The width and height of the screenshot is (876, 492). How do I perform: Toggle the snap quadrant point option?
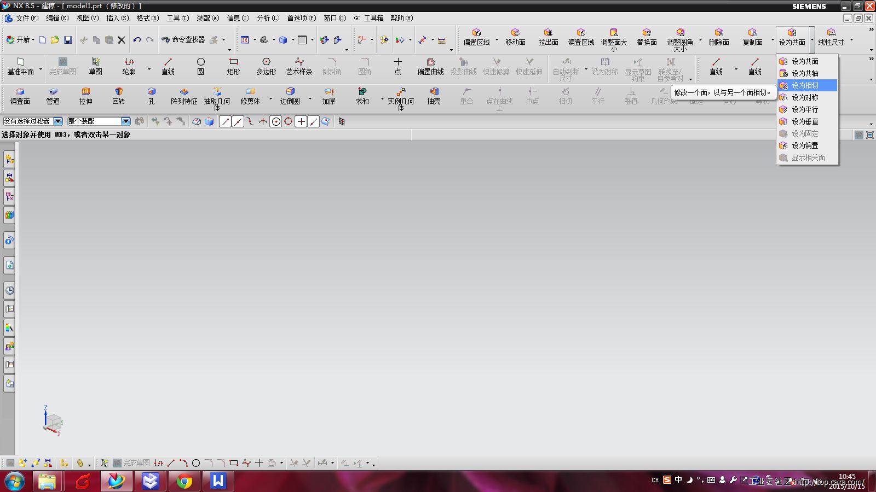point(289,121)
